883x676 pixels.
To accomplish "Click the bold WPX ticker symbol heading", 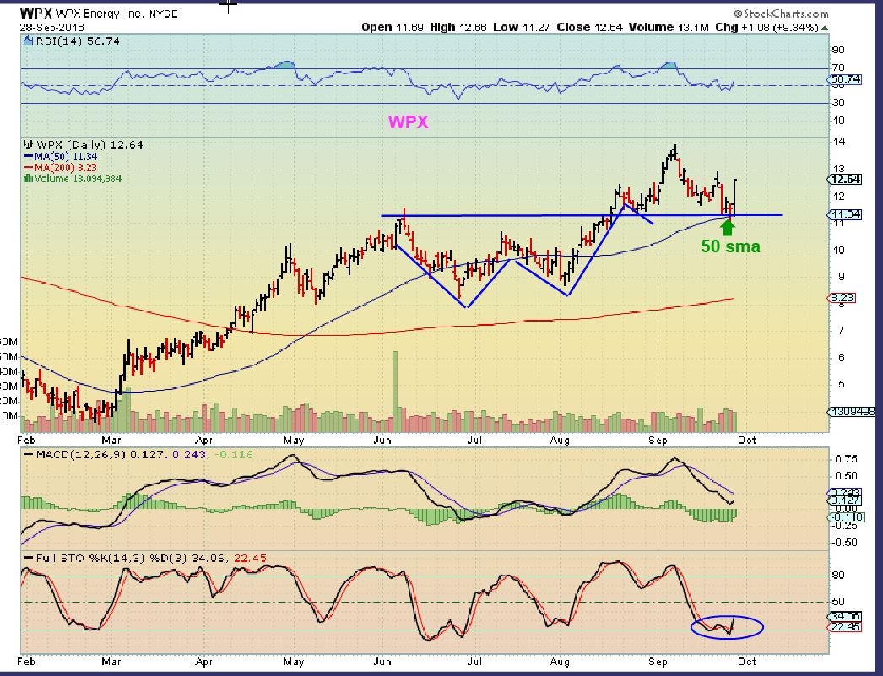I will click(35, 13).
